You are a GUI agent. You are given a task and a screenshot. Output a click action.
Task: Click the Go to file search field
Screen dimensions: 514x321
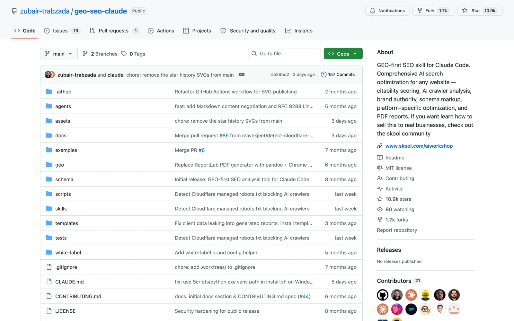tap(284, 54)
